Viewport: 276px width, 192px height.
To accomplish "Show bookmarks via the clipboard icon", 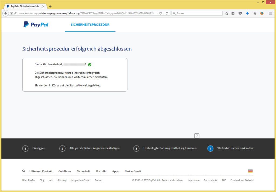I will click(233, 13).
